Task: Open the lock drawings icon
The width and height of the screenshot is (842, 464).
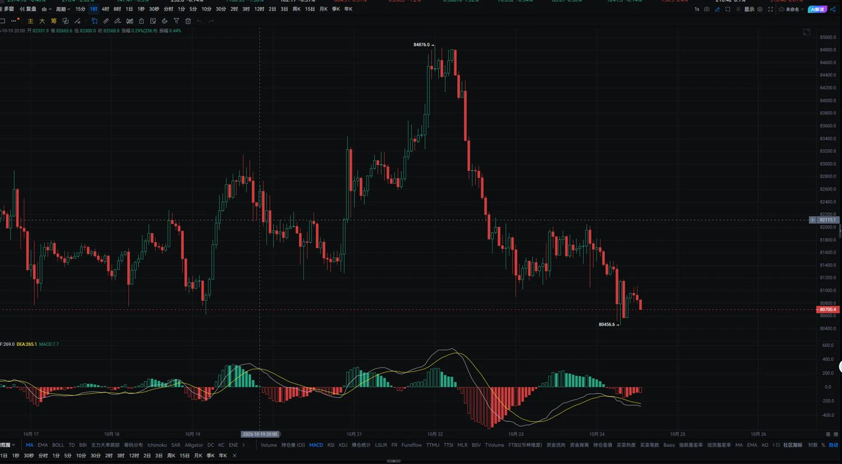Action: [x=141, y=21]
